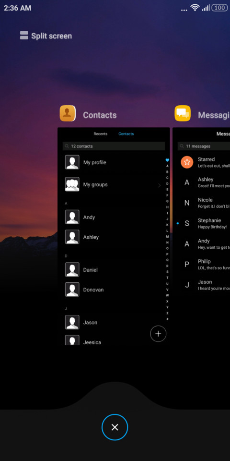Viewport: 230px width, 461px height.
Task: Clear all recent apps with X button
Action: point(115,427)
